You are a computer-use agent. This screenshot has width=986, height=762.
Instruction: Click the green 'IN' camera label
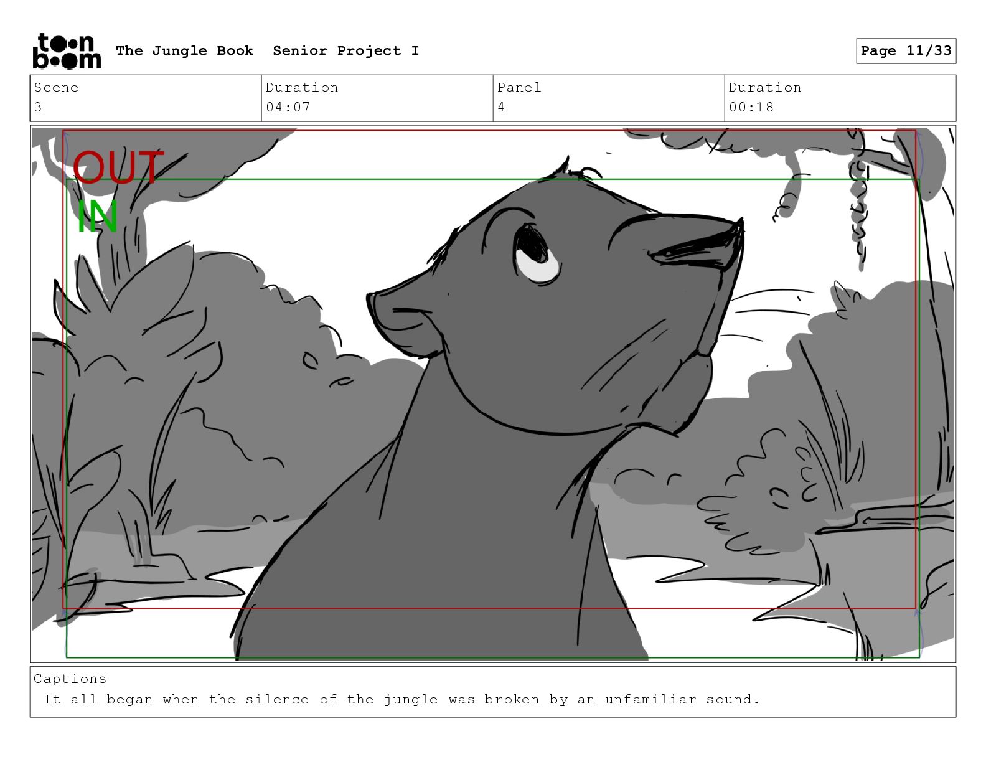97,217
